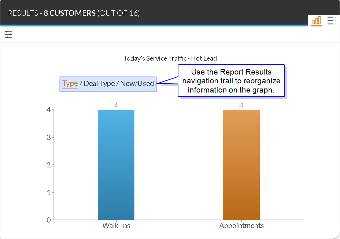This screenshot has height=239, width=340.
Task: Open the filter sliders options icon
Action: point(8,35)
